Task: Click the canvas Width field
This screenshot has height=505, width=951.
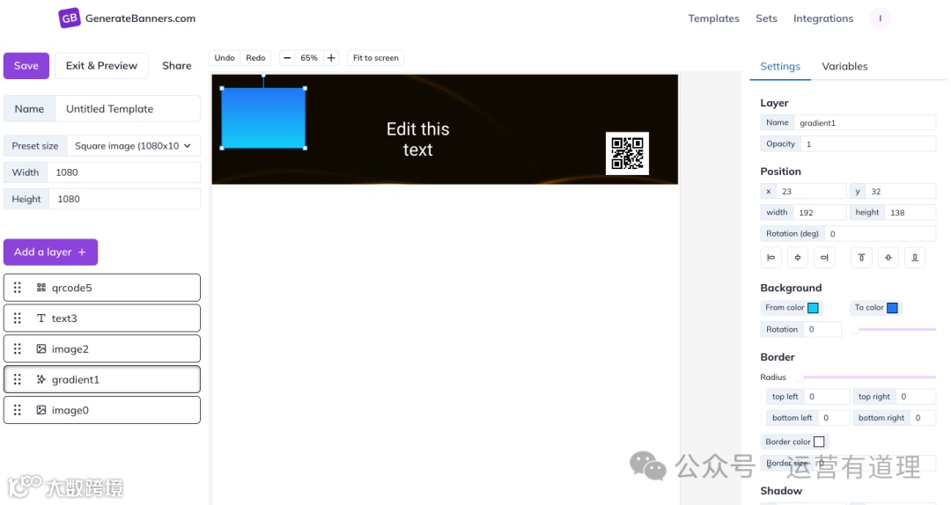Action: pos(124,172)
